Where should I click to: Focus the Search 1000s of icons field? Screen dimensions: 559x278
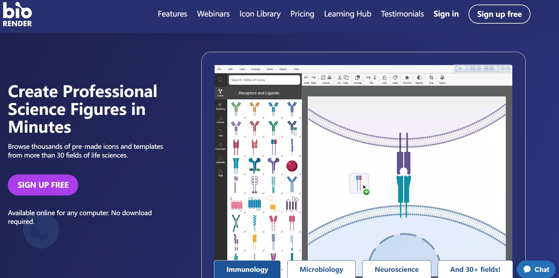pyautogui.click(x=264, y=80)
